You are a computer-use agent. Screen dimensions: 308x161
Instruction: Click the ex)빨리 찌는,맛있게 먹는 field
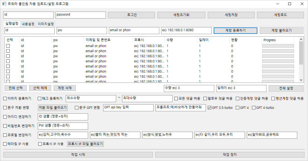pyautogui.click(x=115, y=135)
